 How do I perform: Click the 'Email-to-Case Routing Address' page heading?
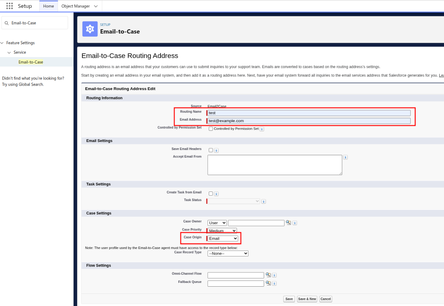tap(130, 56)
